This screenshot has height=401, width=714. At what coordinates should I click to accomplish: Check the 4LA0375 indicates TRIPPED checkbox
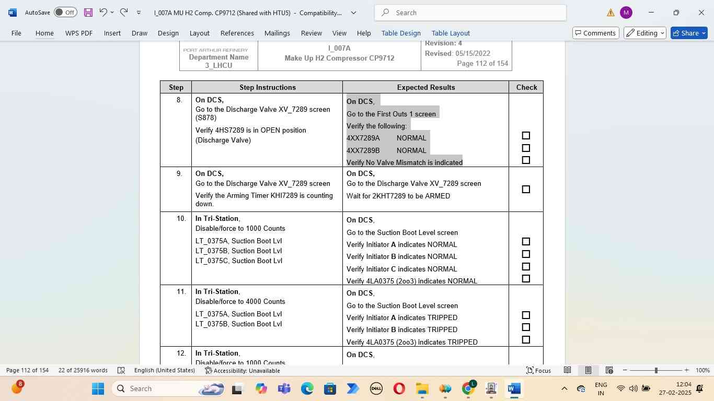click(526, 340)
